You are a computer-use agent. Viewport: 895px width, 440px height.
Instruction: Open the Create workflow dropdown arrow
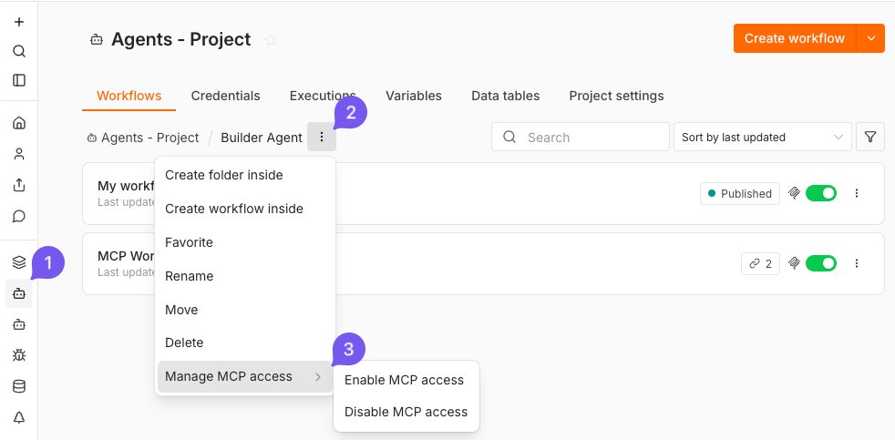[871, 38]
